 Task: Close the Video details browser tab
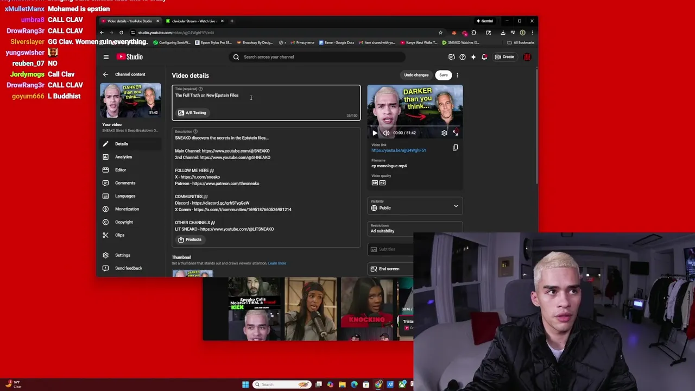click(157, 21)
